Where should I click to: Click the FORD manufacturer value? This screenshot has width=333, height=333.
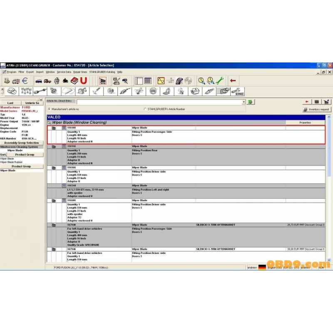[x=26, y=107]
